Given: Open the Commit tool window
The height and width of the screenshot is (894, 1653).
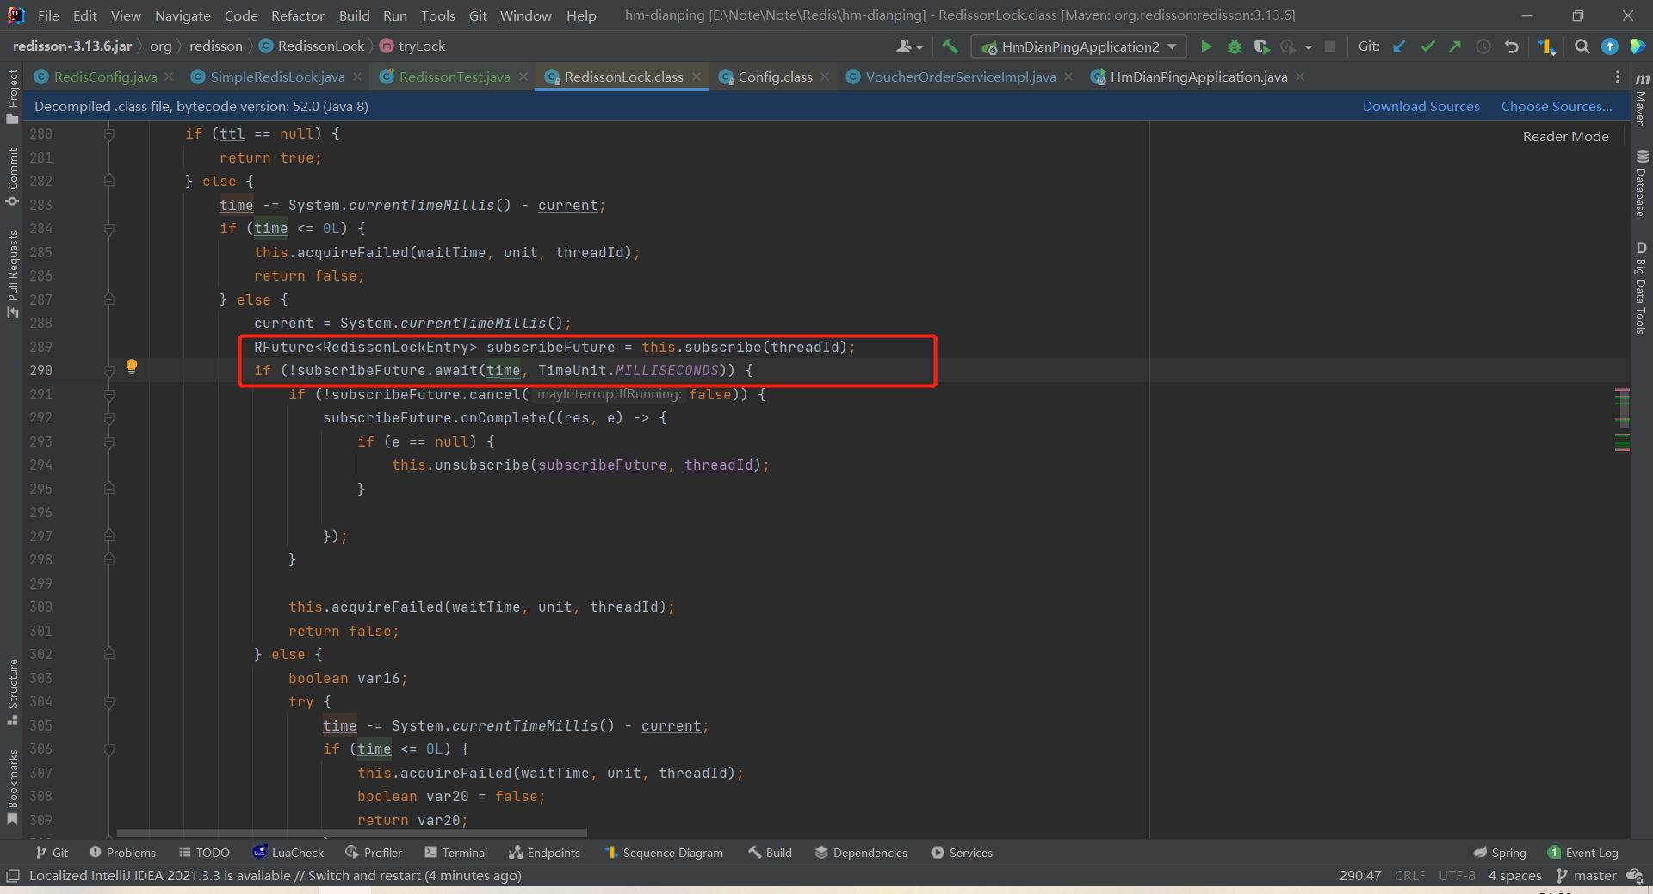Looking at the screenshot, I should tap(12, 176).
